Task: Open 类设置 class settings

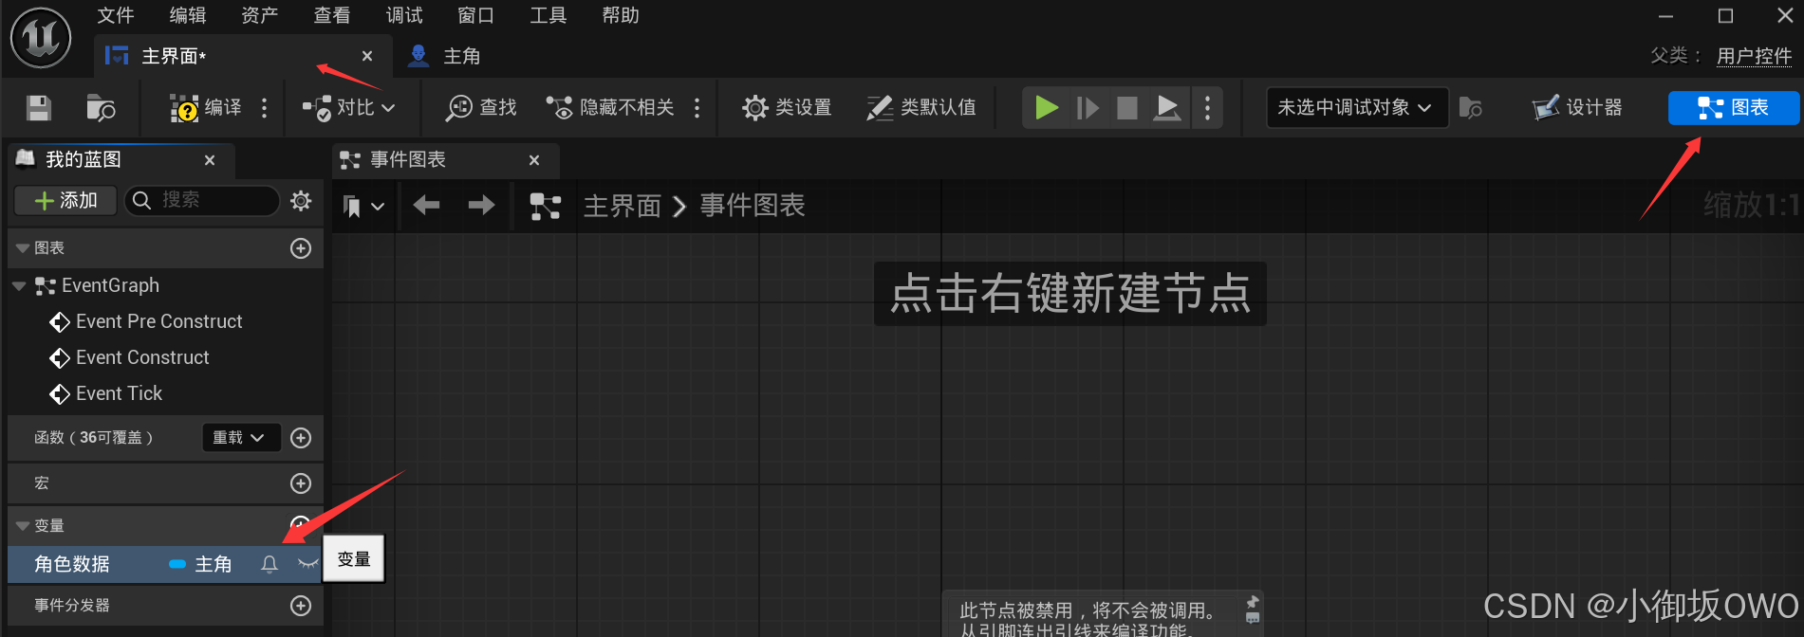Action: pos(787,108)
